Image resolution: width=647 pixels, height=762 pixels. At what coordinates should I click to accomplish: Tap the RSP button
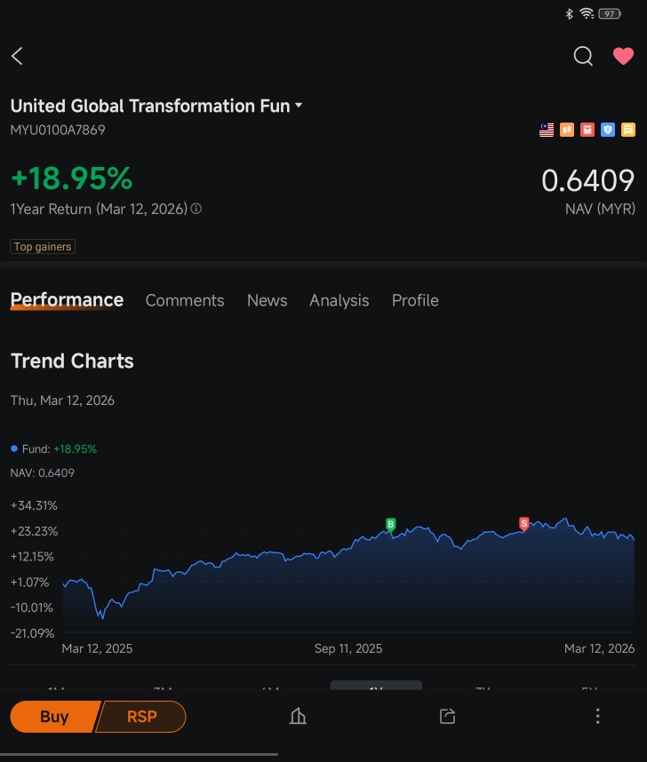coord(141,717)
